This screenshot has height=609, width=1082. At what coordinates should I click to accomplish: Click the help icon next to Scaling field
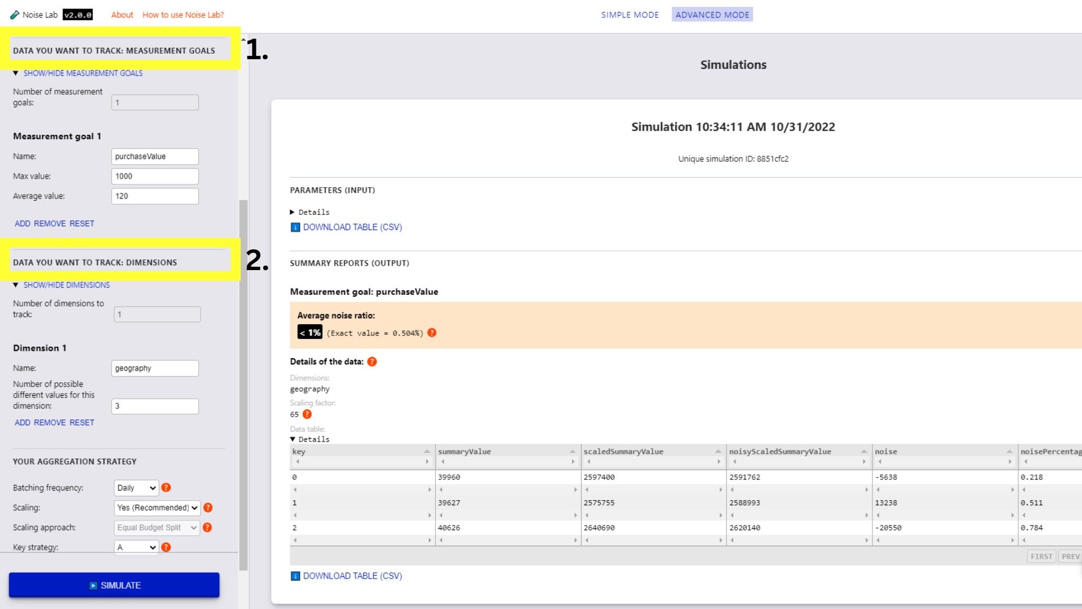point(208,507)
